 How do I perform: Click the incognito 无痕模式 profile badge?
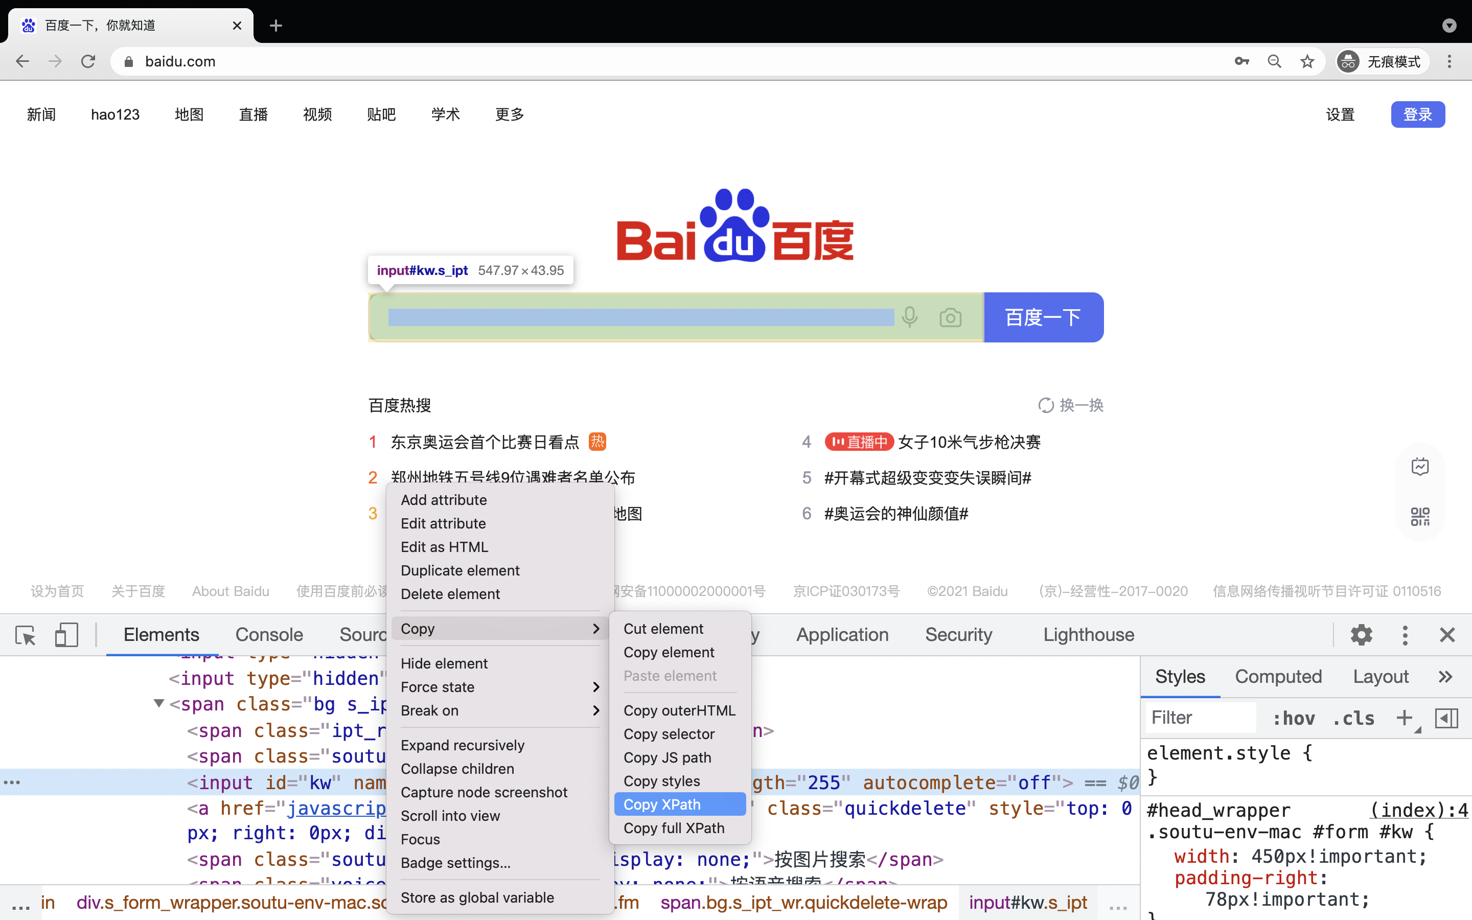(x=1382, y=61)
